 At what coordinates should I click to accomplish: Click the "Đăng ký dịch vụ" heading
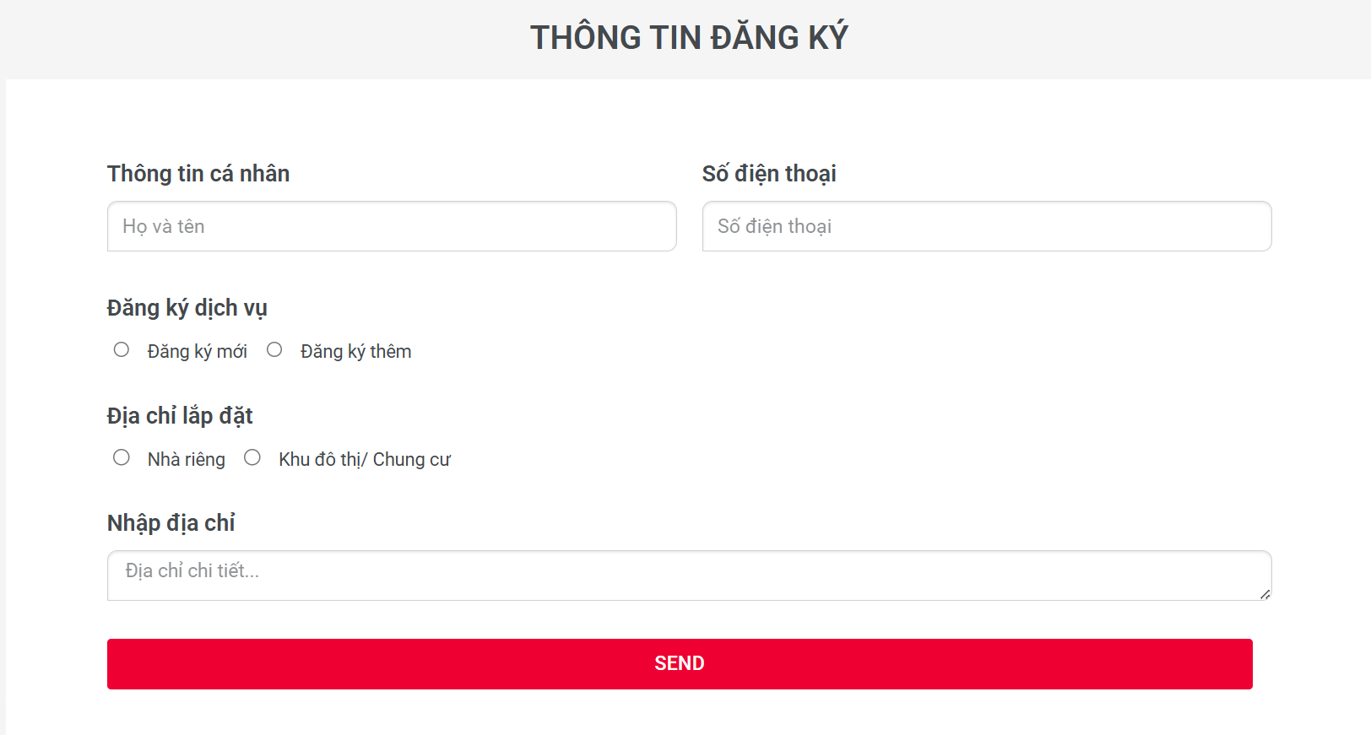click(x=187, y=308)
